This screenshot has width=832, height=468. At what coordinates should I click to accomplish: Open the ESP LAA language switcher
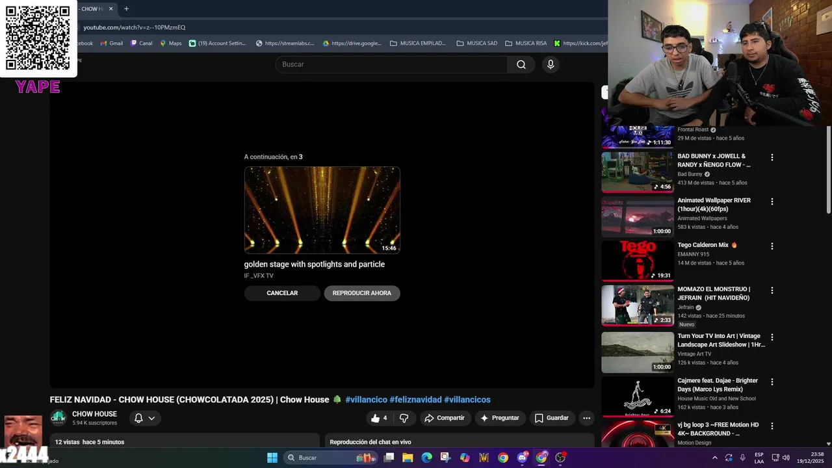759,458
